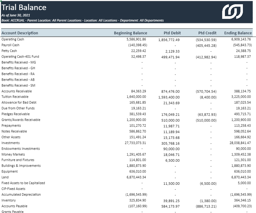Click the As of June 30, 2021 date line
Viewport: 256px width, 213px height.
pos(16,15)
